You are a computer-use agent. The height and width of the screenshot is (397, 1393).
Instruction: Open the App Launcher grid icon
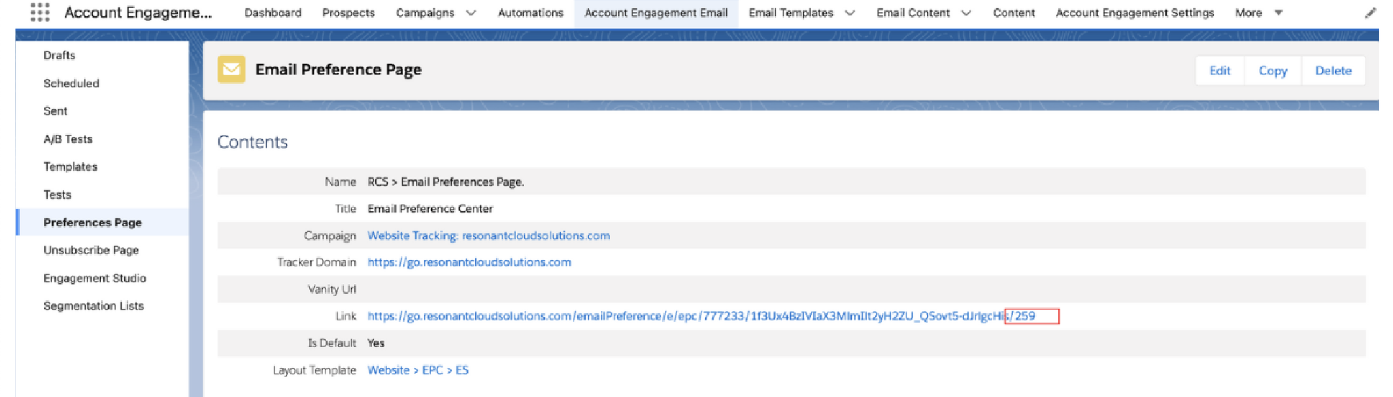tap(40, 12)
